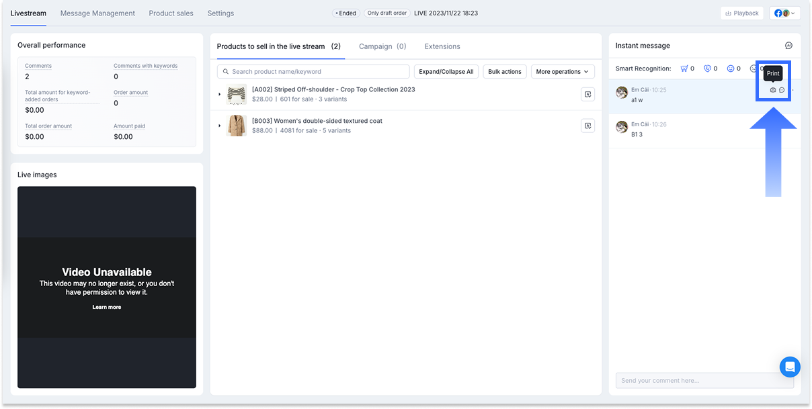812x409 pixels.
Task: Filter by shopping cart Smart Recognition icon
Action: click(684, 69)
